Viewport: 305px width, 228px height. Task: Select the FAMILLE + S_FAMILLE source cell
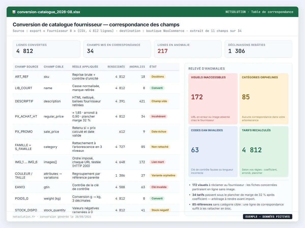coord(23,147)
